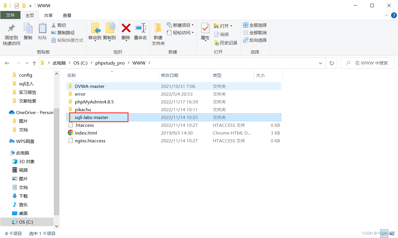Create a 新建文件夹 new folder
This screenshot has height=238, width=398.
158,34
